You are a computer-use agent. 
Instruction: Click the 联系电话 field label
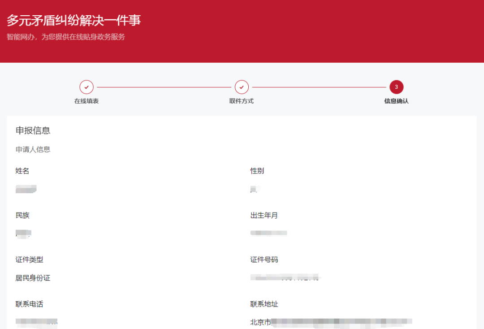tap(29, 304)
